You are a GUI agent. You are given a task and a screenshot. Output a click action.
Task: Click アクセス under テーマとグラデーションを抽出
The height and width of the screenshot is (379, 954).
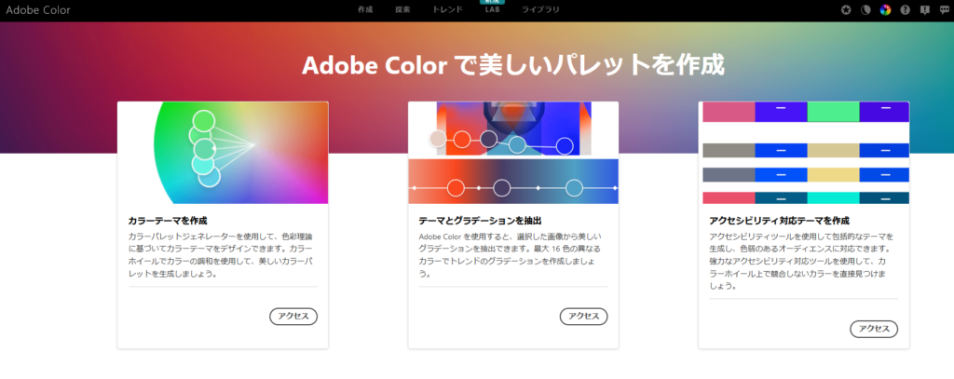click(583, 317)
